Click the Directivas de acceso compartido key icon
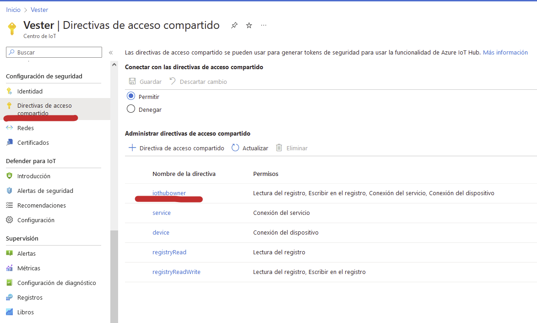The height and width of the screenshot is (323, 537). point(9,106)
